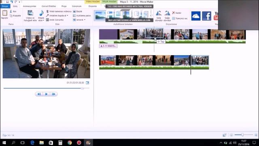The height and width of the screenshot is (146, 259).
Task: Select the red Turkish flag clip
Action: pos(108,60)
